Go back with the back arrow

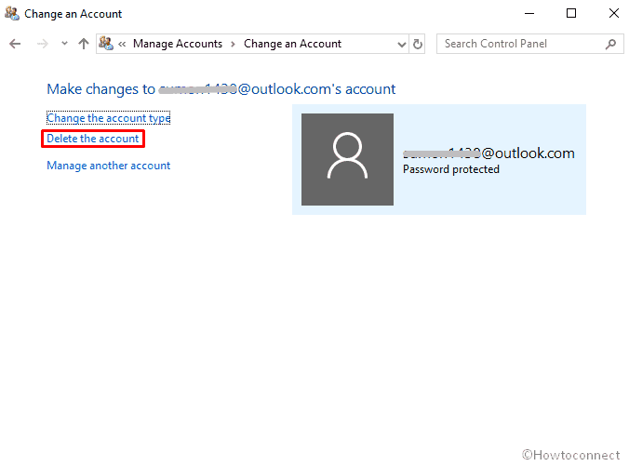click(x=15, y=44)
